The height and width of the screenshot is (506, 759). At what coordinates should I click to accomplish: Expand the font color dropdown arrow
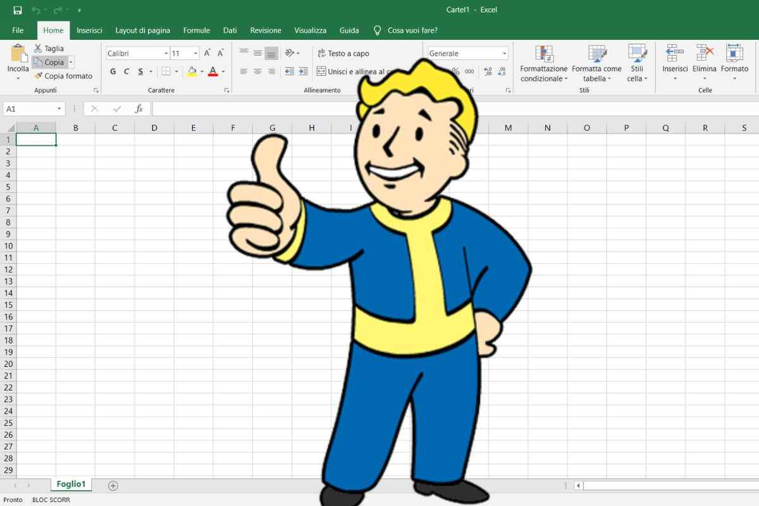(223, 71)
